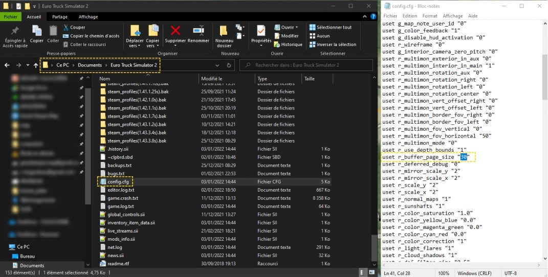The image size is (548, 277).
Task: Open the Historique command
Action: (288, 44)
